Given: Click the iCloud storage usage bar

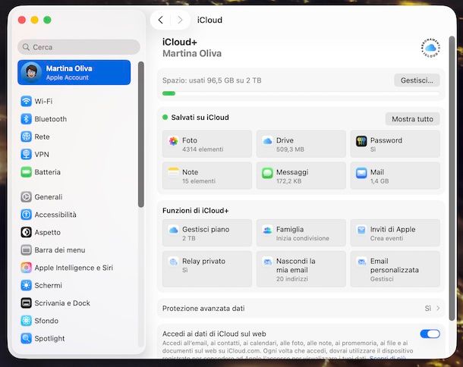Looking at the screenshot, I should [301, 93].
